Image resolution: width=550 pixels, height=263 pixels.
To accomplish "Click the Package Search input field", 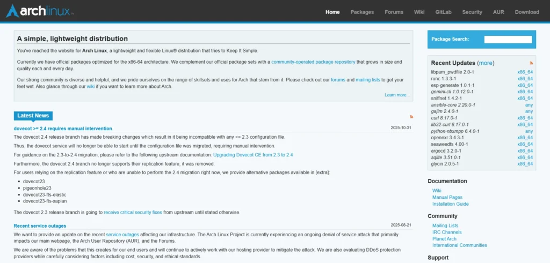I will (508, 39).
